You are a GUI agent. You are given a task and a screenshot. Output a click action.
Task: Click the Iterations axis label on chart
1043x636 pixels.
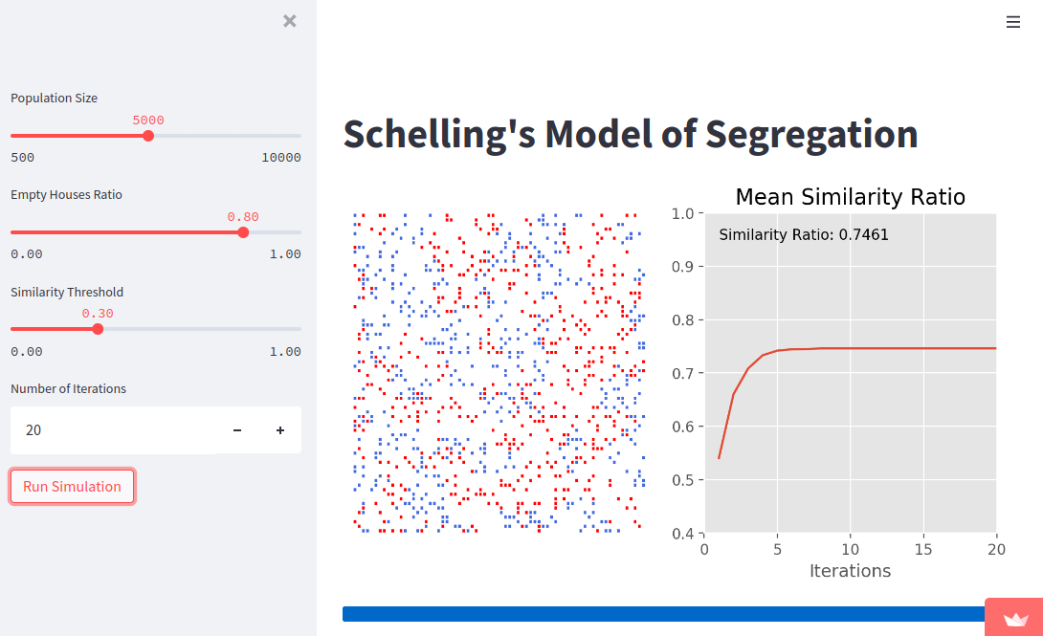click(x=850, y=570)
